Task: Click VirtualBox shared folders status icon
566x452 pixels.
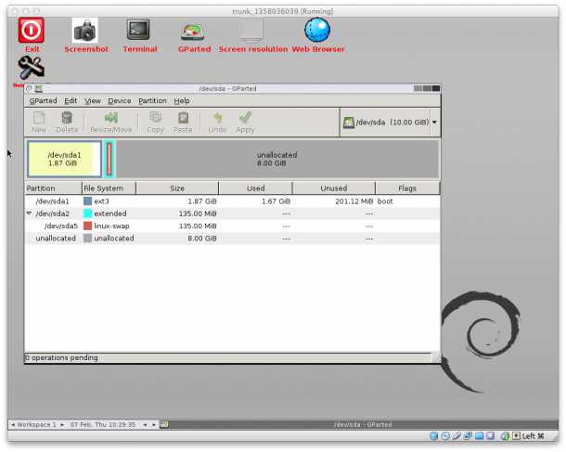Action: (479, 435)
